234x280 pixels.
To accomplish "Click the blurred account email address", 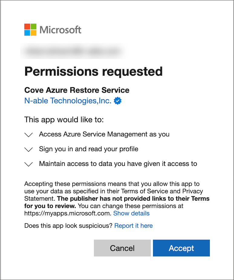I will tap(73, 51).
